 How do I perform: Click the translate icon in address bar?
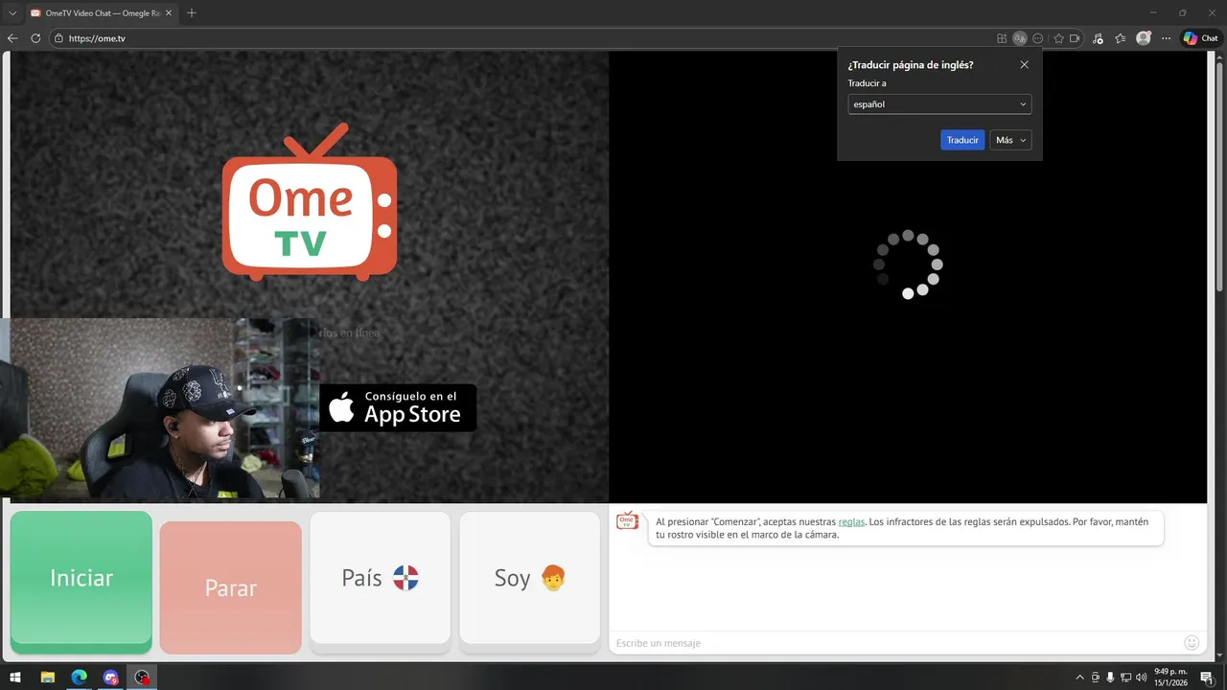(1020, 38)
